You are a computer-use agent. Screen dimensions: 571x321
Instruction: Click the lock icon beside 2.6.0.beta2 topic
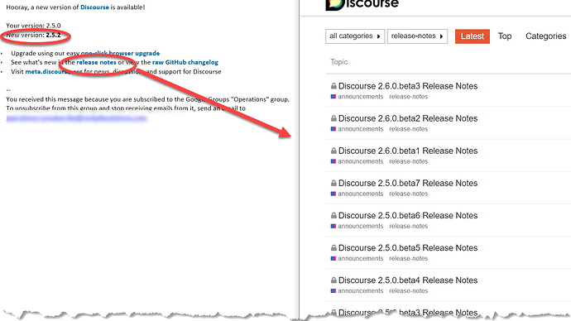(333, 118)
